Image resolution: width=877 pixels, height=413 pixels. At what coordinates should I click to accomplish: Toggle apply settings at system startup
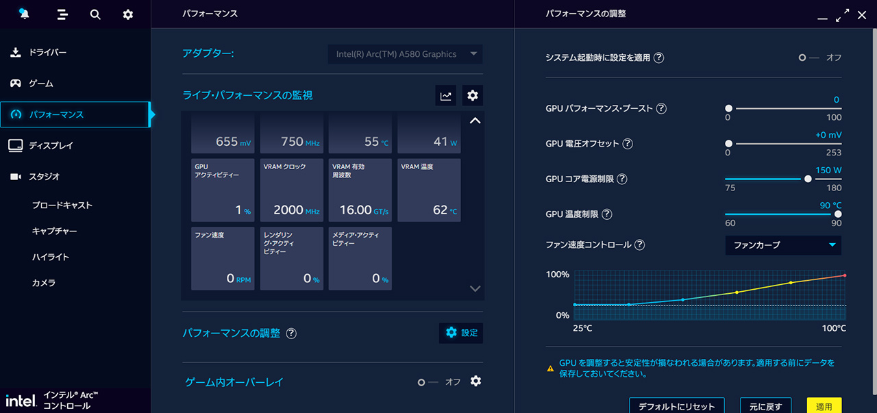tap(808, 58)
